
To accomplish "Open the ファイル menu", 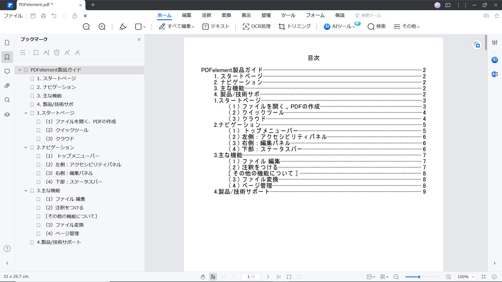I will (13, 16).
